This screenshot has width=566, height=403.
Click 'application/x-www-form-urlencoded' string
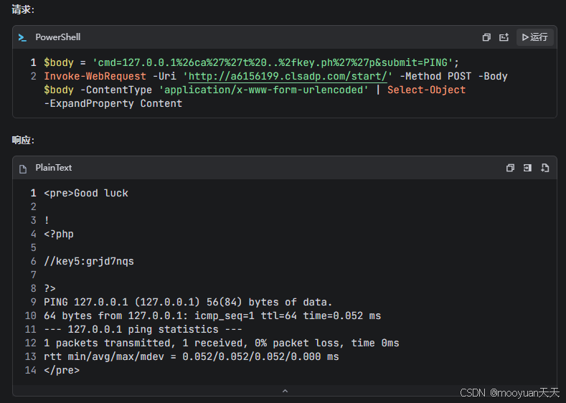pos(263,90)
